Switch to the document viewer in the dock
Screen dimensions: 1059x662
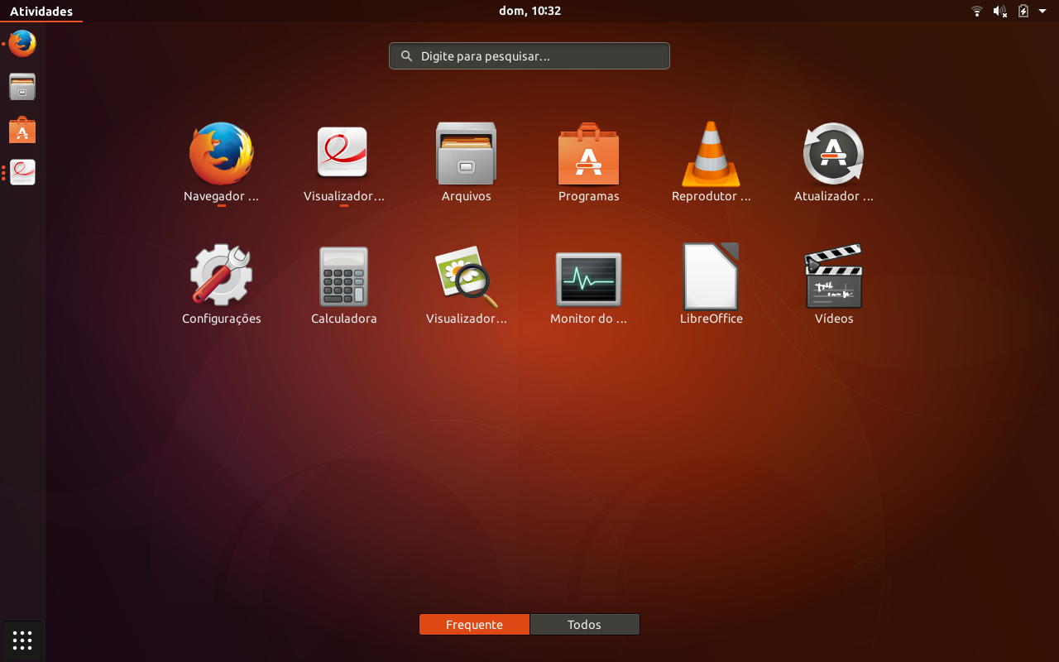coord(22,172)
